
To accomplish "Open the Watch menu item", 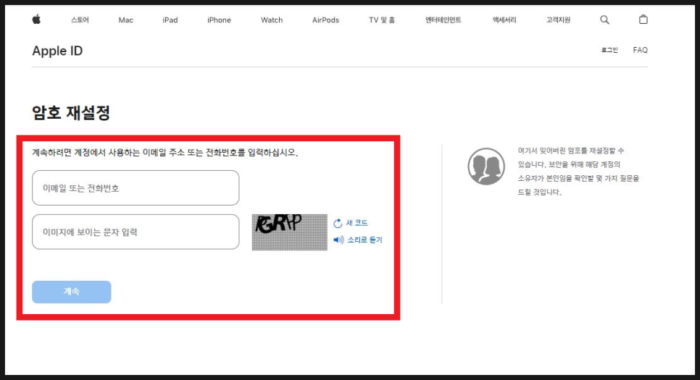I will click(272, 20).
